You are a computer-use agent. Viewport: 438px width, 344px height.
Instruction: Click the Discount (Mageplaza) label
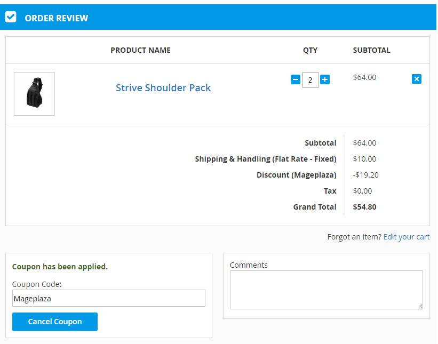pyautogui.click(x=296, y=175)
